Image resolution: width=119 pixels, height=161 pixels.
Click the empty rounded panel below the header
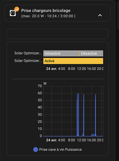pyautogui.click(x=58, y=34)
